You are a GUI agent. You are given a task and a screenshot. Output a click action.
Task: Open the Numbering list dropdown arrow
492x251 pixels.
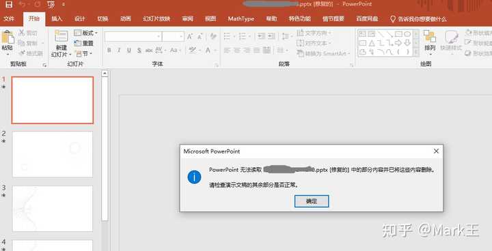point(249,36)
